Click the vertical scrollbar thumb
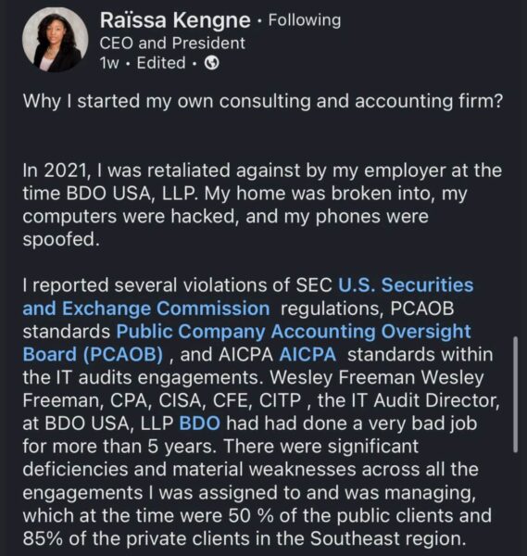Viewport: 527px width, 556px height. [x=515, y=395]
